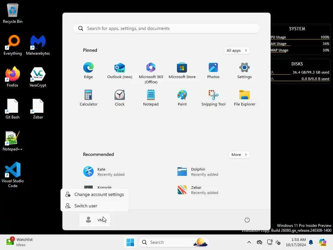The image size is (333, 250).
Task: Select the Notepad++ desktop shortcut
Action: point(13,141)
